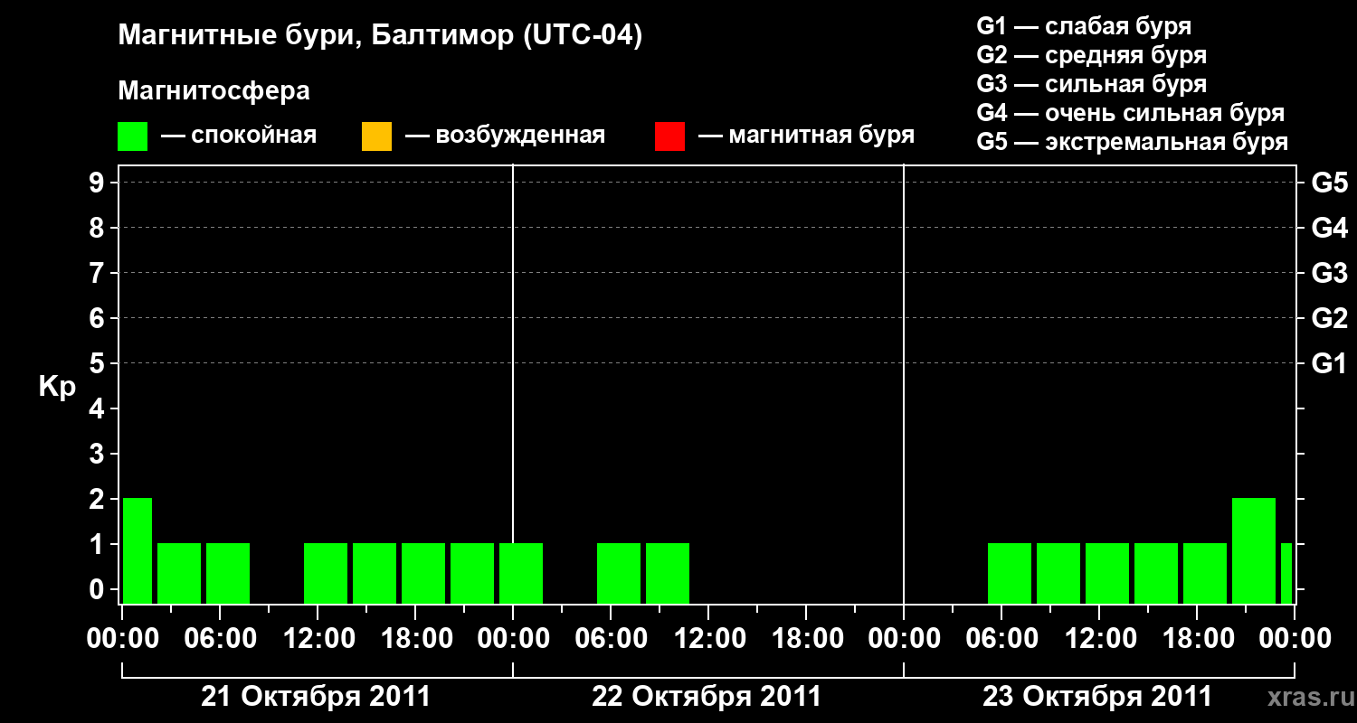Image resolution: width=1357 pixels, height=723 pixels.
Task: Click the G1 label on right axis
Action: [1329, 363]
